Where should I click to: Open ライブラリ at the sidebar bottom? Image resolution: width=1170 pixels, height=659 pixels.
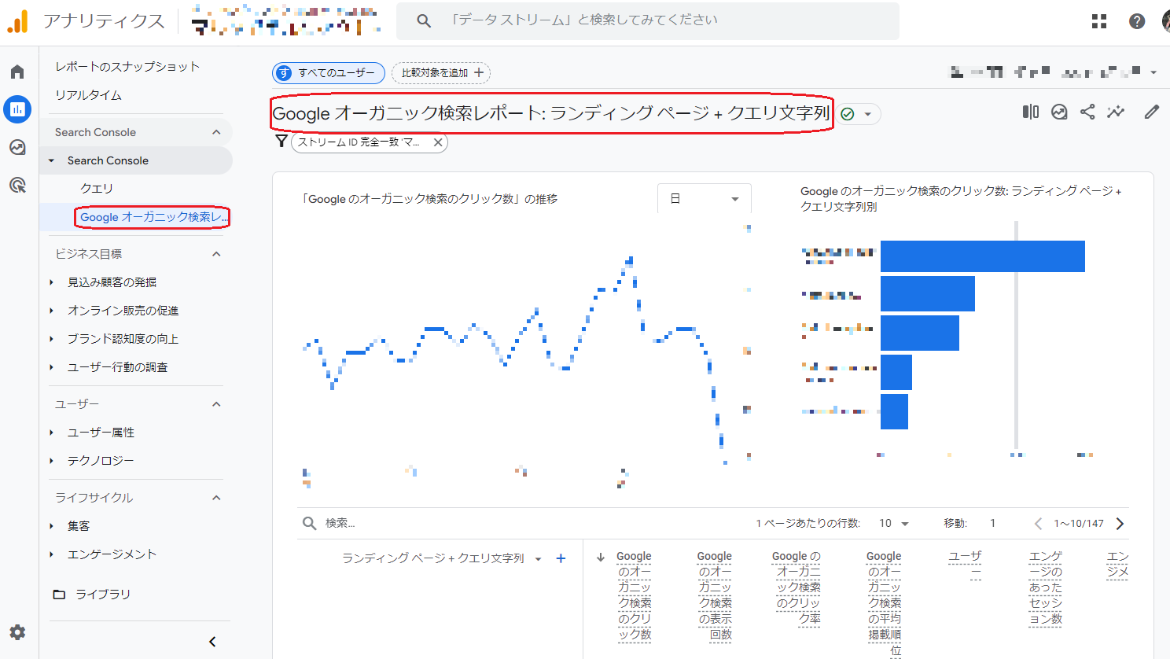(102, 594)
